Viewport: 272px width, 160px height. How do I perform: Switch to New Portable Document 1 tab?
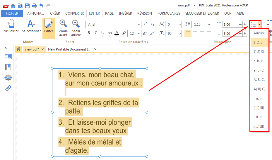(70, 49)
